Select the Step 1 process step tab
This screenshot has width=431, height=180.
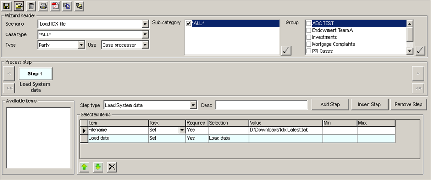35,74
